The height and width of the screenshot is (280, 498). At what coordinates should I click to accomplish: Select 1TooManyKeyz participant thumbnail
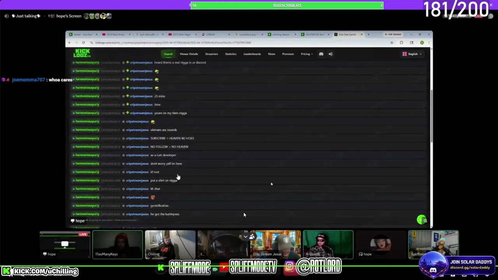(x=117, y=245)
